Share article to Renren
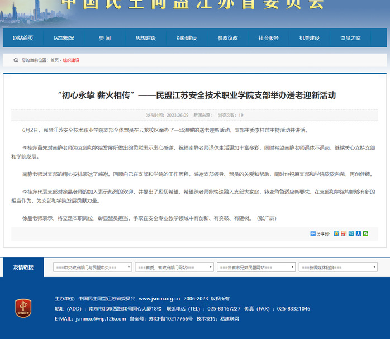Viewport: 390px width, 339px height. [x=358, y=233]
